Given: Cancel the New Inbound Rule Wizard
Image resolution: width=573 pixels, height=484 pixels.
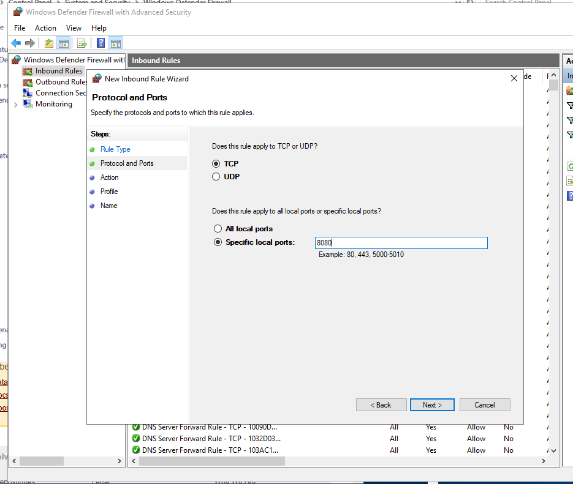Looking at the screenshot, I should coord(485,405).
